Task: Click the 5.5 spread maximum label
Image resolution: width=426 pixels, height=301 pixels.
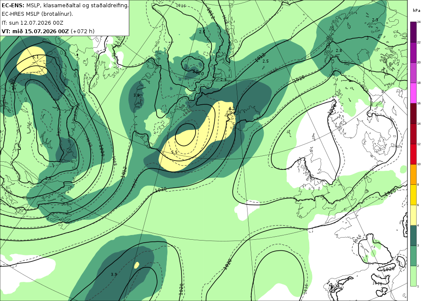Action: click(174, 152)
